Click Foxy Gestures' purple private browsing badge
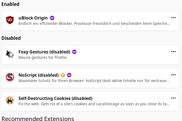Image resolution: width=182 pixels, height=121 pixels. (74, 52)
